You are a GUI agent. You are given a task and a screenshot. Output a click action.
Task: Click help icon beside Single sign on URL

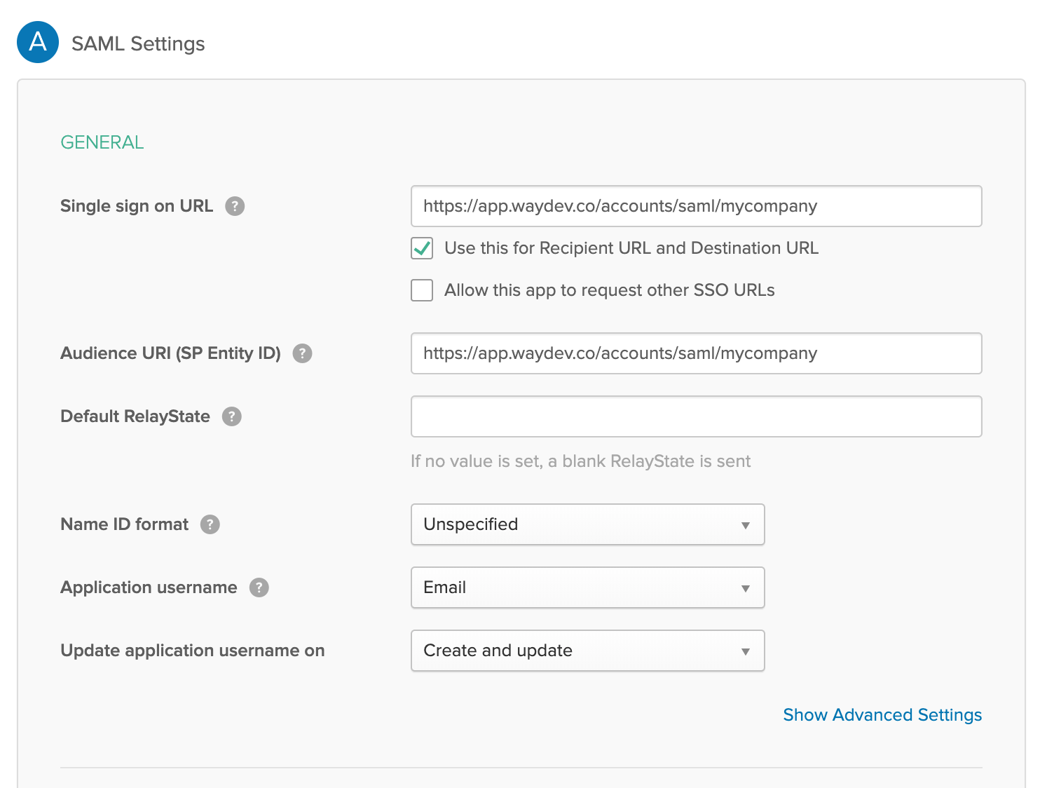coord(235,206)
